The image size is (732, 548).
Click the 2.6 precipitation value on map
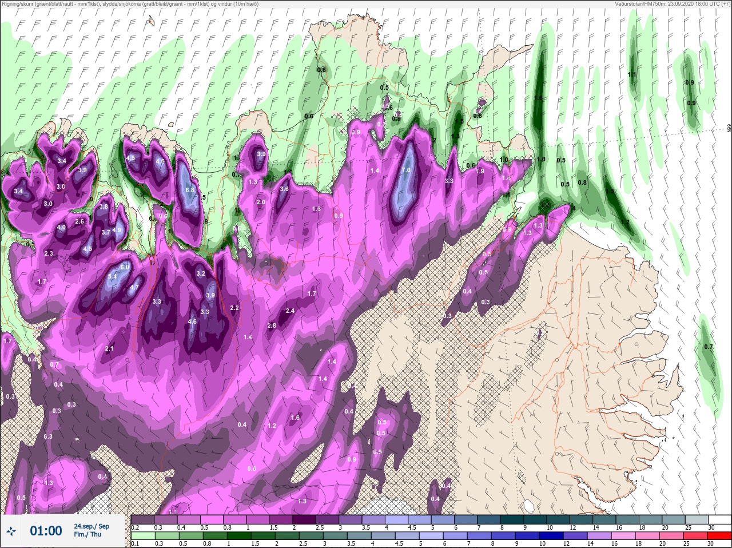(79, 222)
